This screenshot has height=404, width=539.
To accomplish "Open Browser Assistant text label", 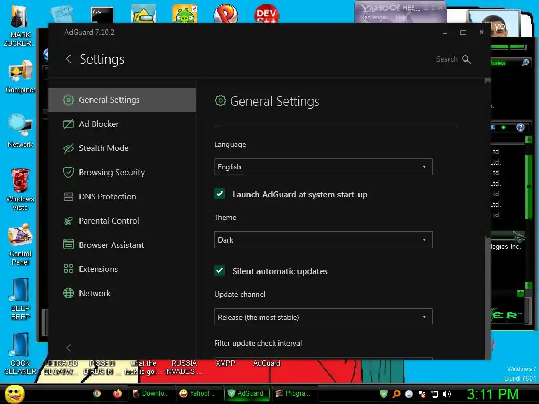I will click(112, 245).
